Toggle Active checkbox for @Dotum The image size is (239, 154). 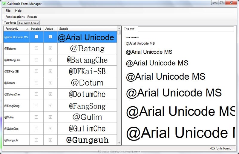point(50,83)
